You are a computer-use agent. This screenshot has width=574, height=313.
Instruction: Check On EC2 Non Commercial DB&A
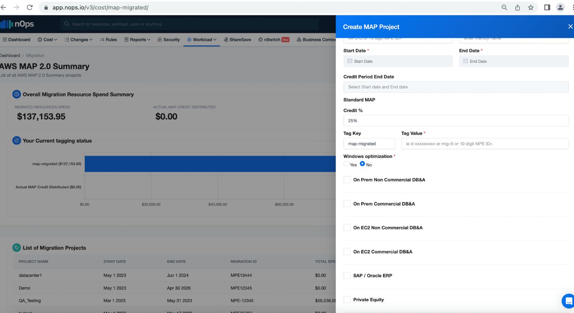tap(347, 228)
